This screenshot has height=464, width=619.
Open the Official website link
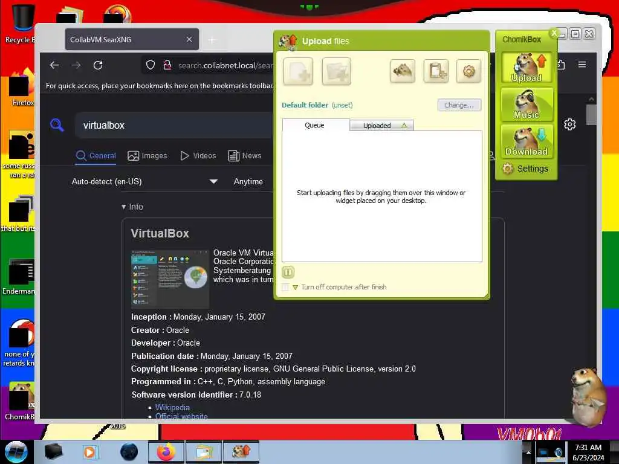[x=181, y=416]
